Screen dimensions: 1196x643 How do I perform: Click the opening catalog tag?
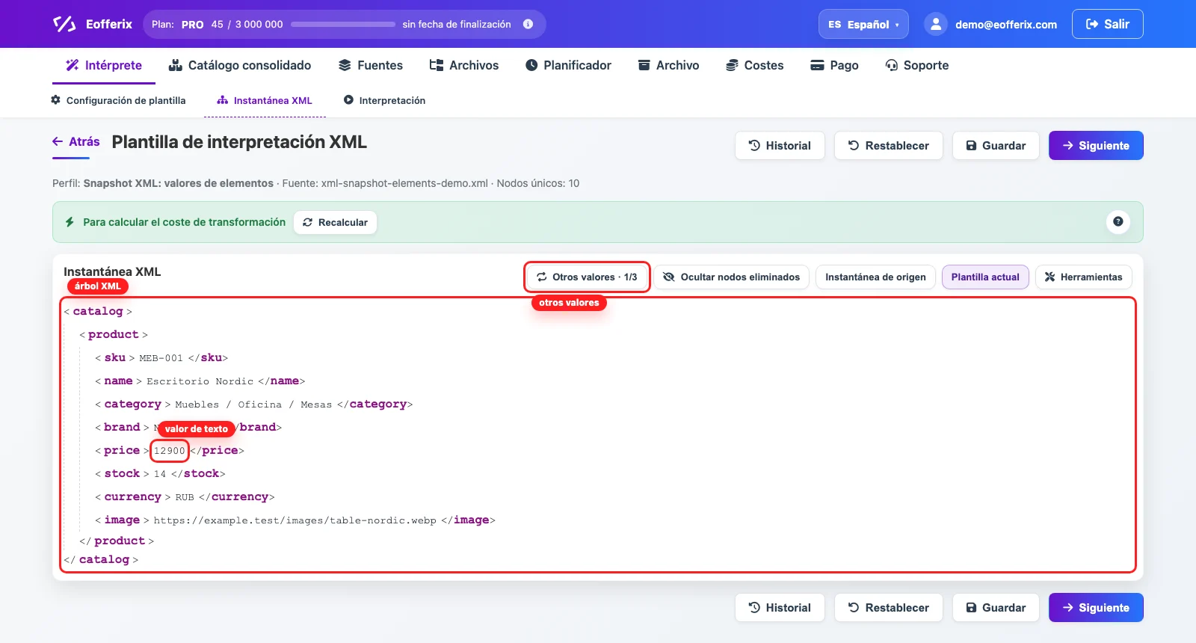[x=98, y=311]
